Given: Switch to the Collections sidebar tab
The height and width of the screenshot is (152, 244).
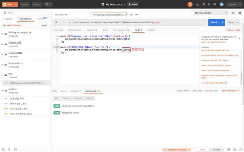Looking at the screenshot, I should (25, 19).
